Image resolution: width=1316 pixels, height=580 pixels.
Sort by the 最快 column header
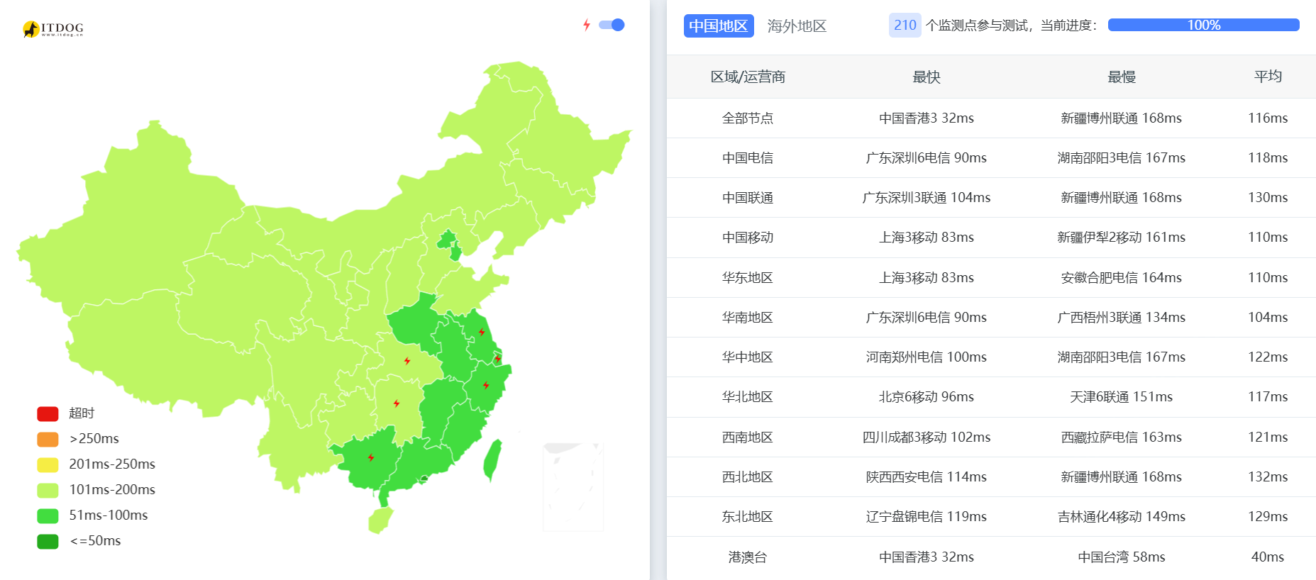pyautogui.click(x=926, y=77)
